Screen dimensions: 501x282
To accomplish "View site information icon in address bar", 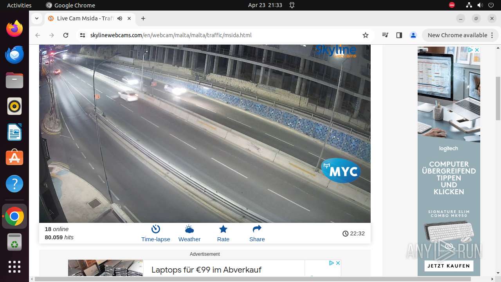I will [x=82, y=35].
